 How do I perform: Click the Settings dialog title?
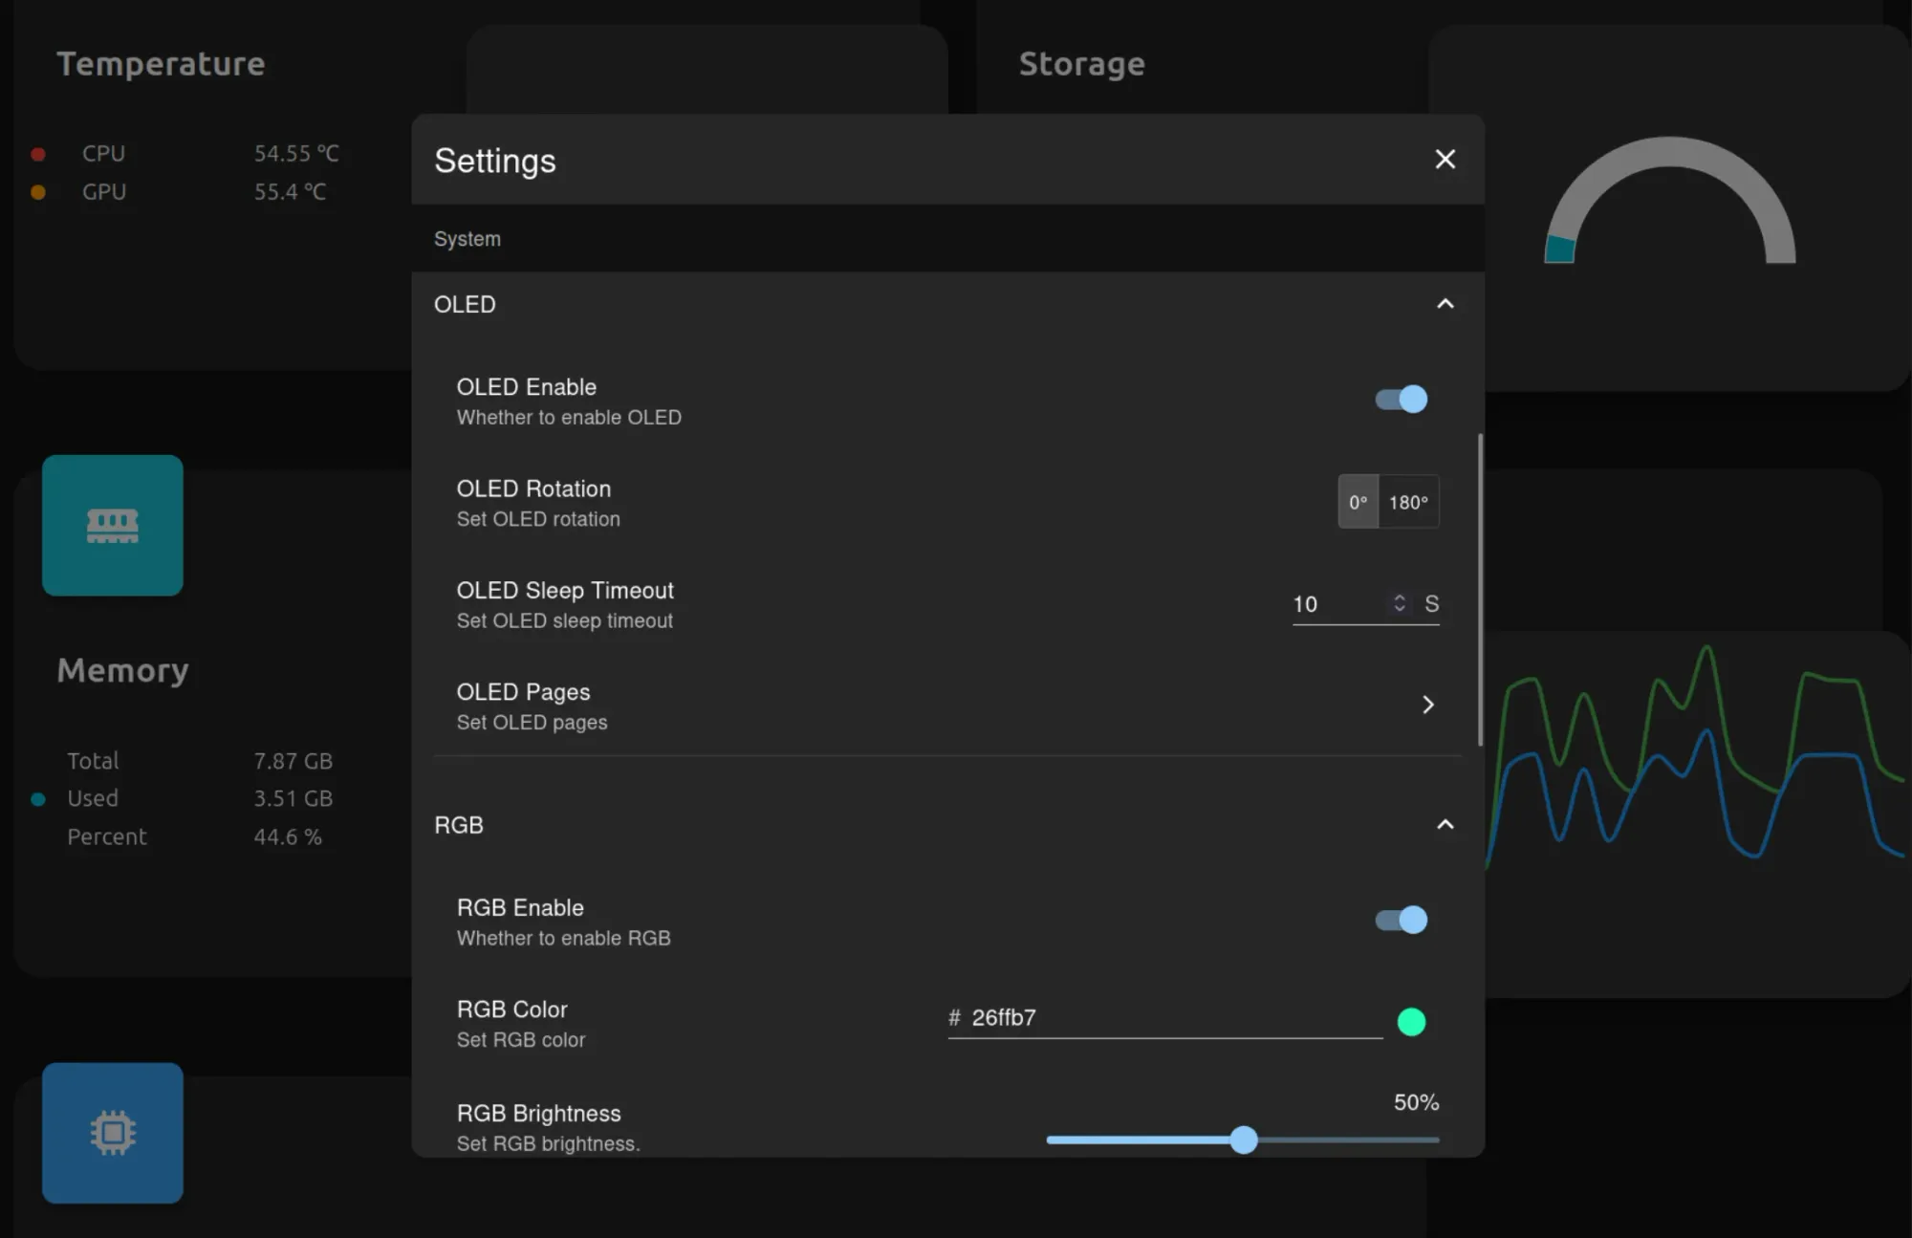coord(495,161)
